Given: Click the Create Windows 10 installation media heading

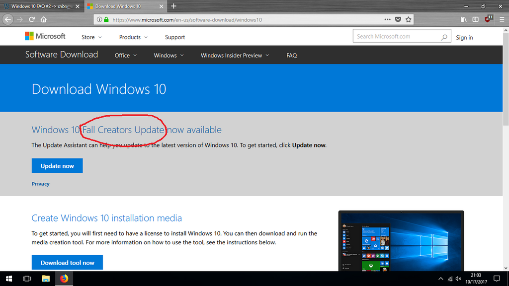Looking at the screenshot, I should click(x=106, y=218).
